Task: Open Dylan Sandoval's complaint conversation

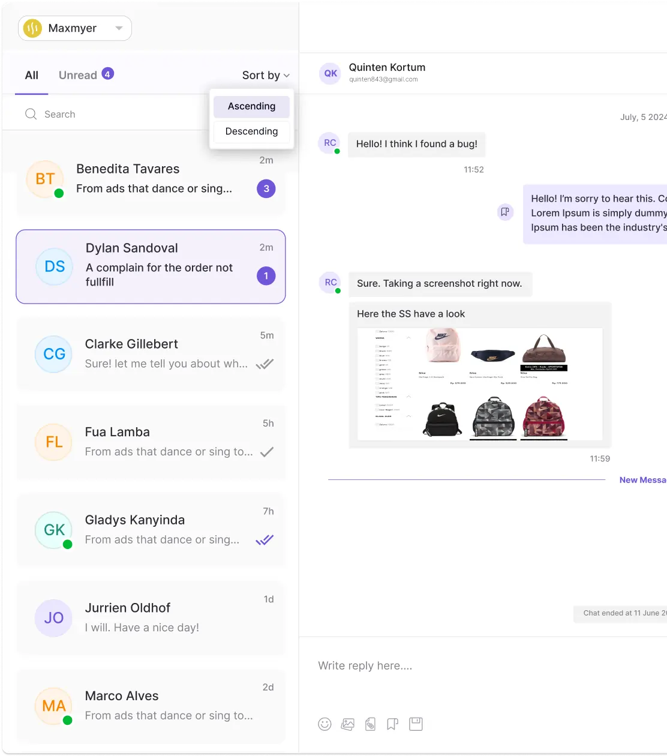Action: tap(151, 266)
